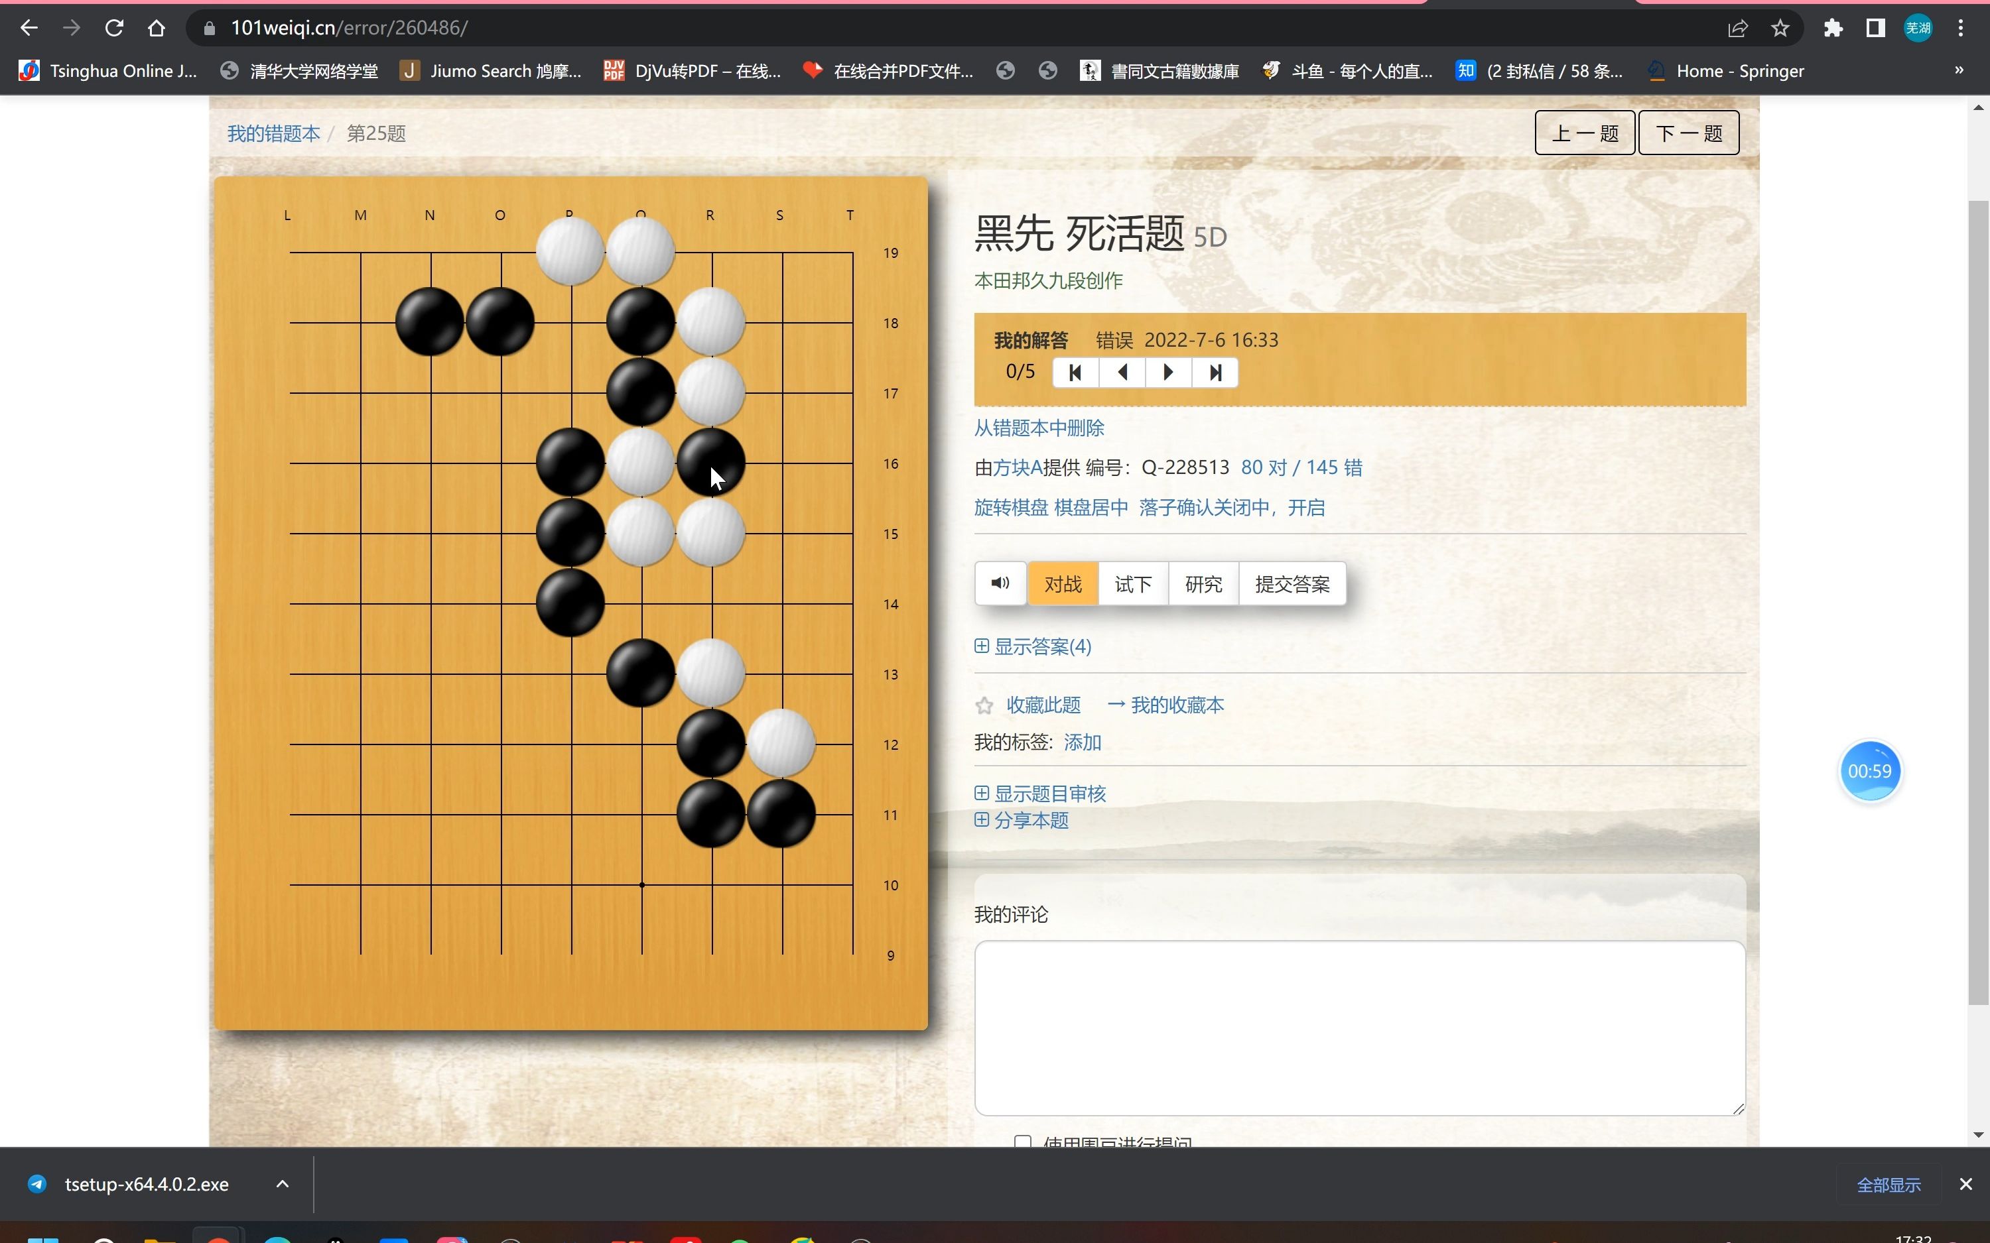Select 研究 research tab

(1203, 584)
